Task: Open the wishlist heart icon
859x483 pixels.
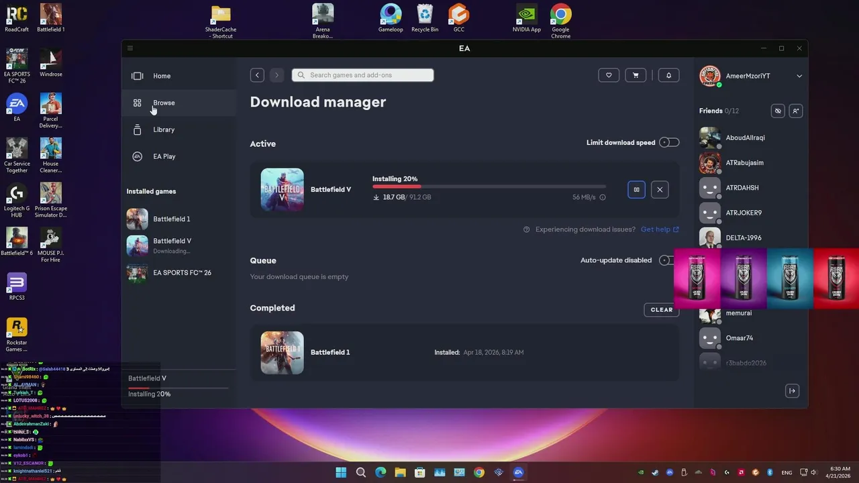Action: coord(609,75)
